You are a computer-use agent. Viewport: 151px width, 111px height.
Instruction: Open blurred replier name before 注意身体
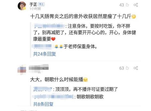click(x=50, y=26)
